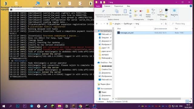Select the Поделиться (Share) ribbon tab

(119, 6)
